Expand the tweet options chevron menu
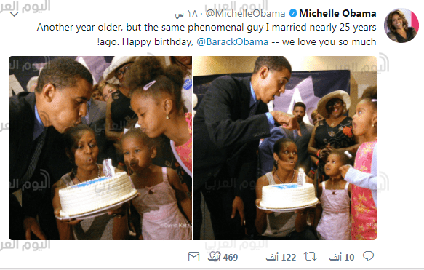 [14, 15]
